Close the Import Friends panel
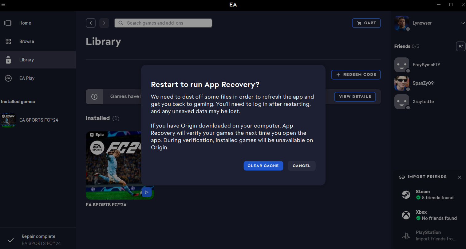Screen dimensions: 466x249 tap(460, 177)
